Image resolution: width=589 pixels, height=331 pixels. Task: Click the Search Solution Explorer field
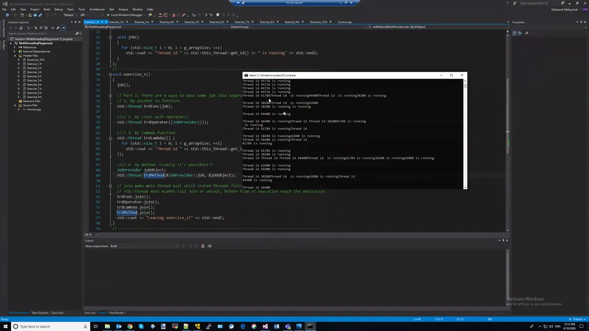[x=41, y=33]
